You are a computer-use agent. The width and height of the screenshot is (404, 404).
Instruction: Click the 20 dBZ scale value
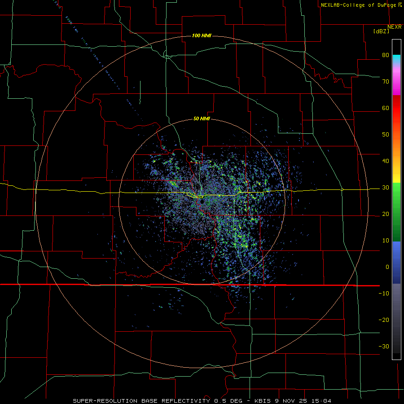click(x=386, y=214)
